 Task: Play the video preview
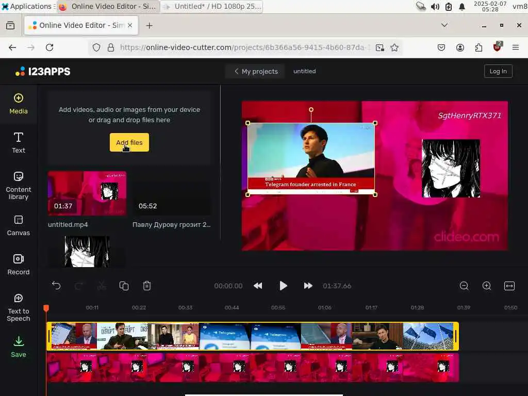click(283, 286)
